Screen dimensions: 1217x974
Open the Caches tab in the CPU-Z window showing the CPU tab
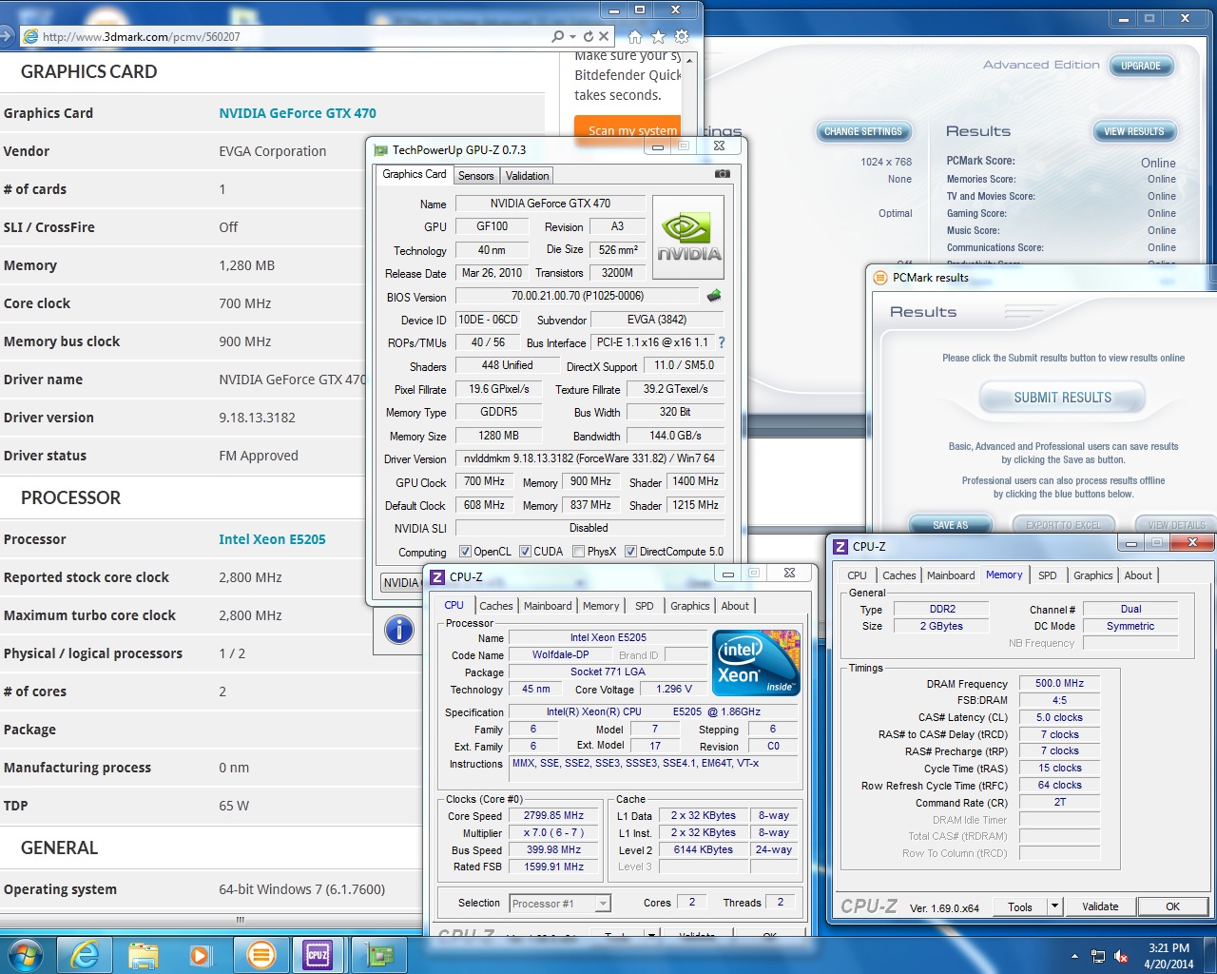pyautogui.click(x=495, y=606)
